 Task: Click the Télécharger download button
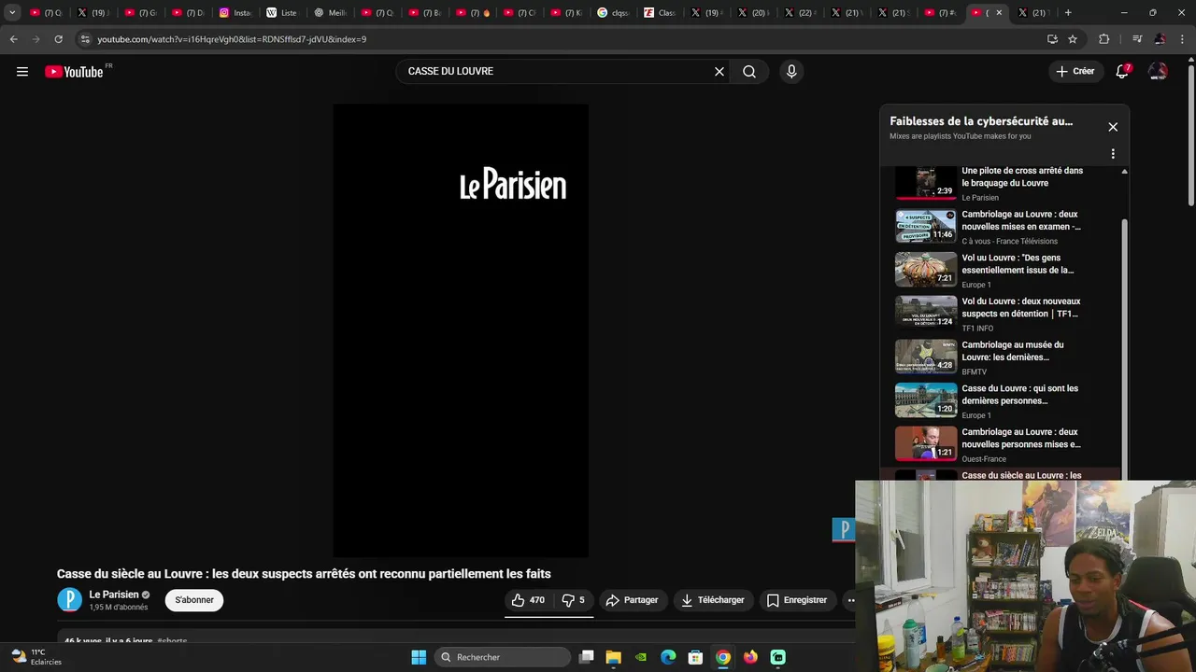pos(713,600)
